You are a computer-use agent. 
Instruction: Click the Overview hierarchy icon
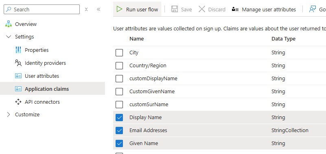tap(9, 24)
